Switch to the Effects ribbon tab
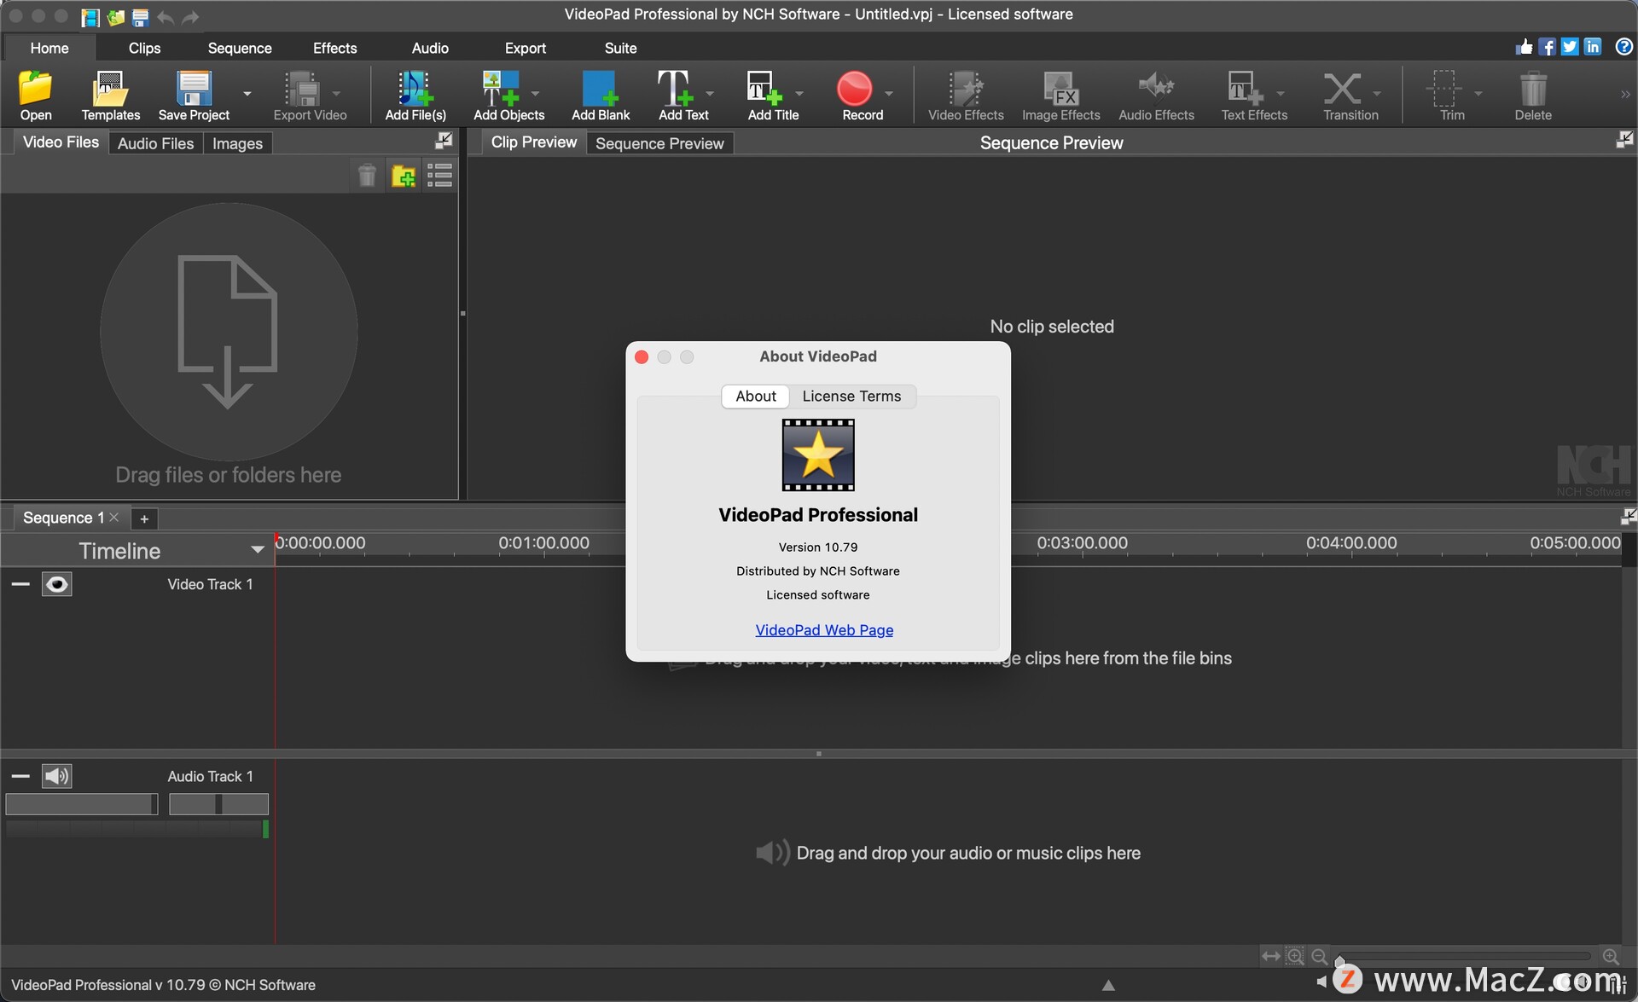The width and height of the screenshot is (1638, 1002). [334, 48]
